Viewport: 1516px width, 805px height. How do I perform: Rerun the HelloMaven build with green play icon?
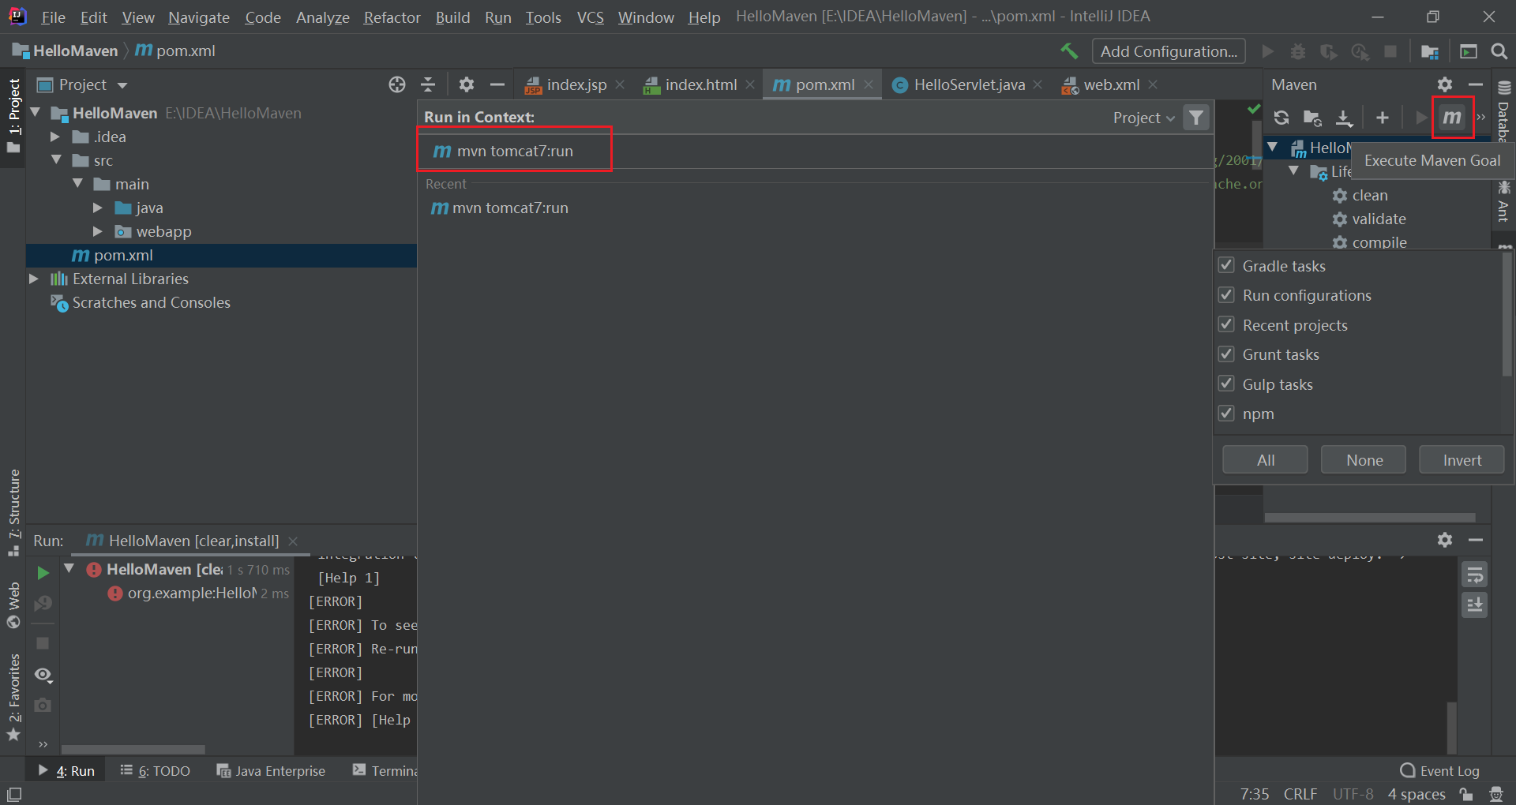click(43, 573)
